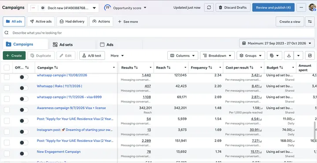Check the New Engagement Campaign row box
317x163 pixels.
point(7,153)
